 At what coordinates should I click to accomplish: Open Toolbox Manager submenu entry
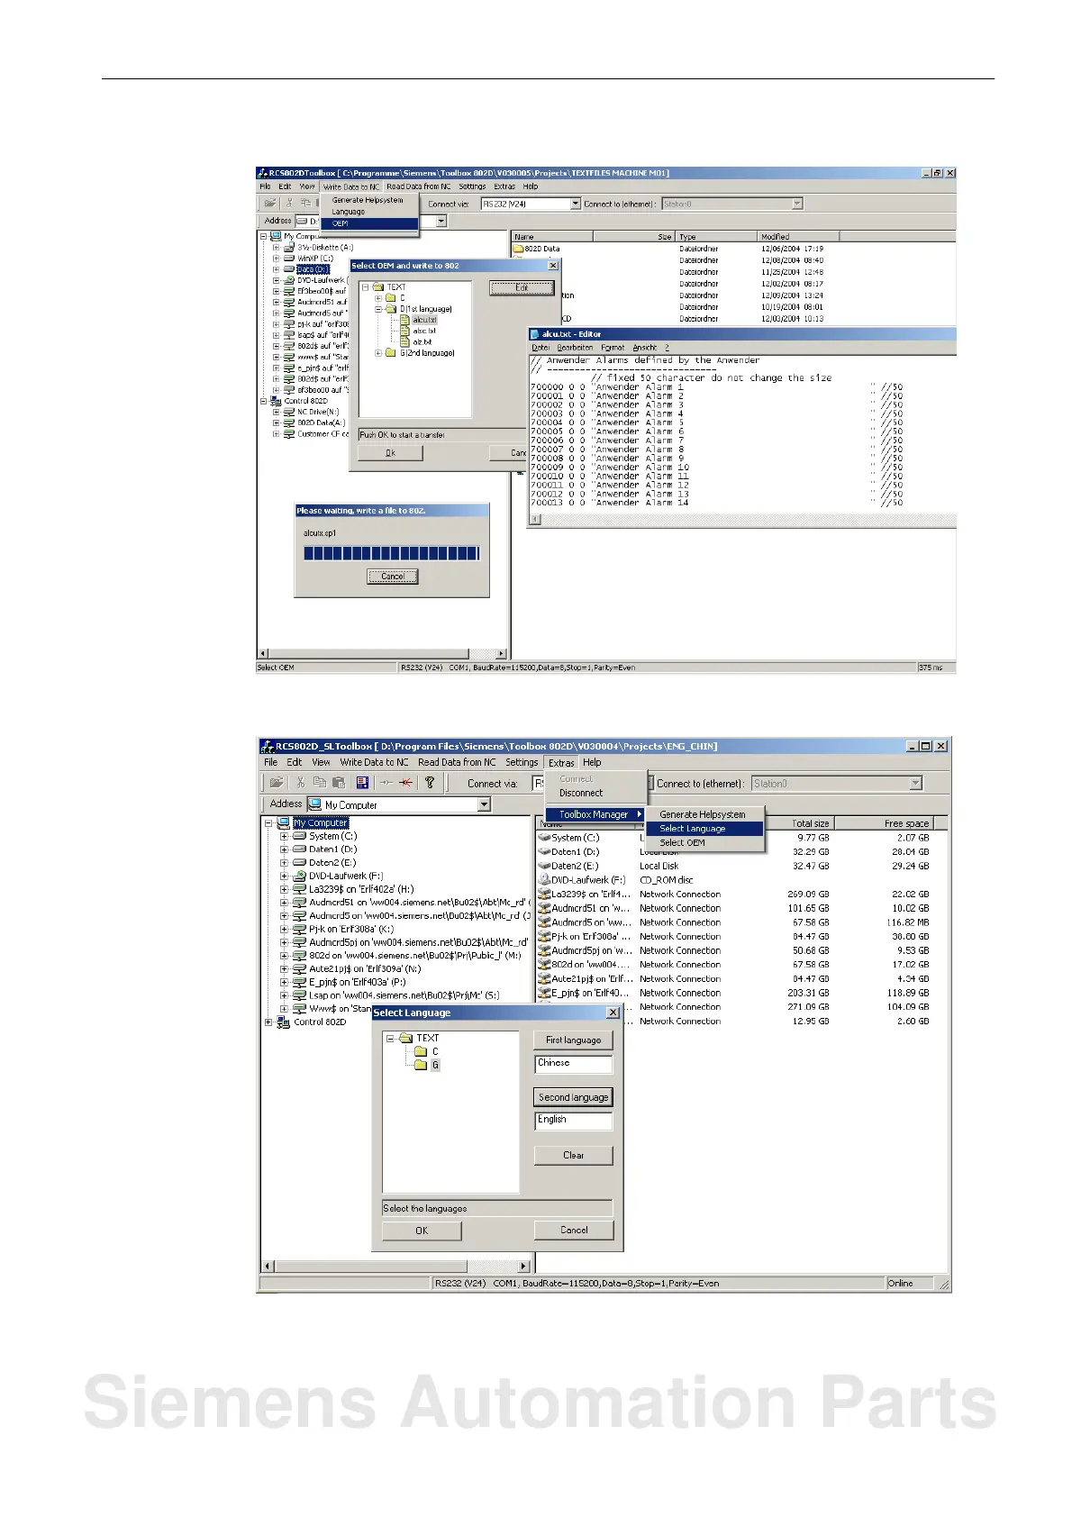[x=595, y=814]
